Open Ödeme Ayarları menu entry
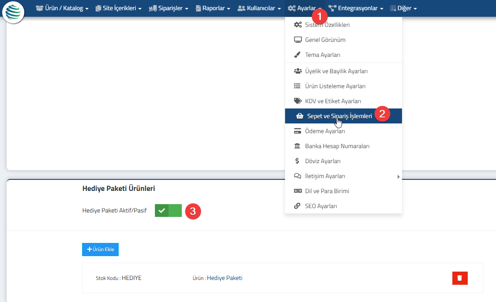 [x=343, y=131]
